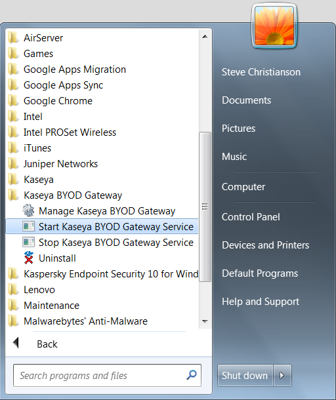
Task: Click the scroll up arrow in programs list
Action: (205, 37)
